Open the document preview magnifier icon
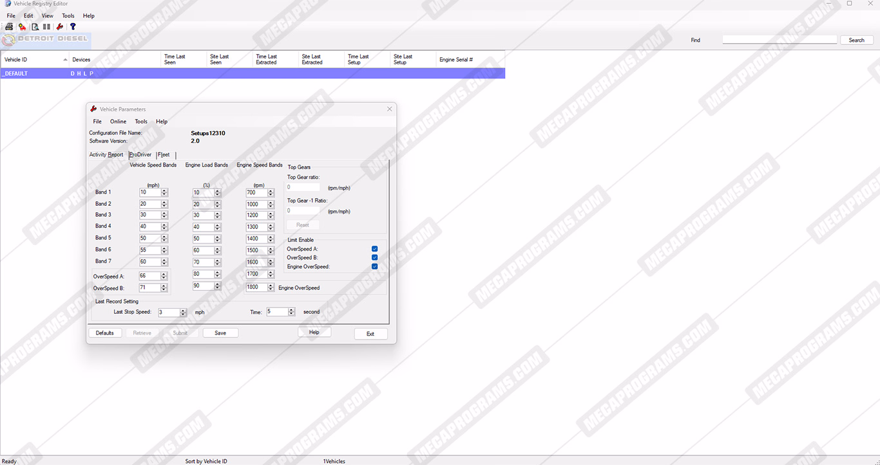This screenshot has width=880, height=465. 35,27
